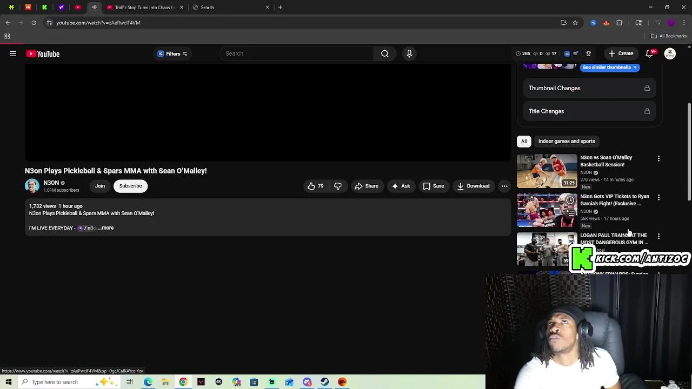Viewport: 692px width, 389px height.
Task: Expand the video description with ...more
Action: (x=106, y=228)
